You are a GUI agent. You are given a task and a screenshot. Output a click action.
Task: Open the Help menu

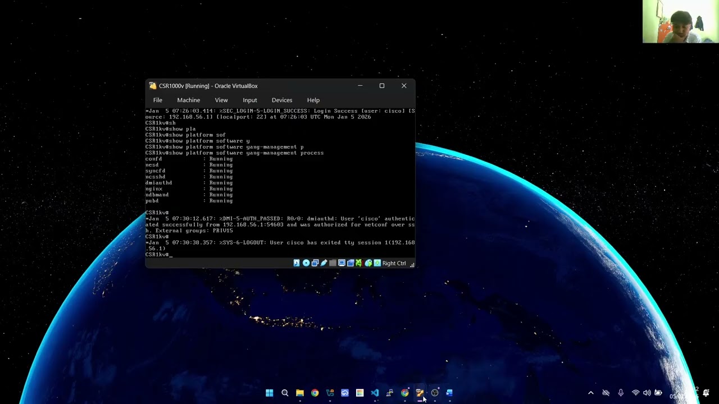[313, 100]
